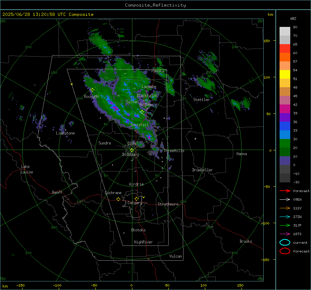This screenshot has height=290, width=311.
Task: Select the cyan 27ZW arrow icon
Action: pos(285,217)
